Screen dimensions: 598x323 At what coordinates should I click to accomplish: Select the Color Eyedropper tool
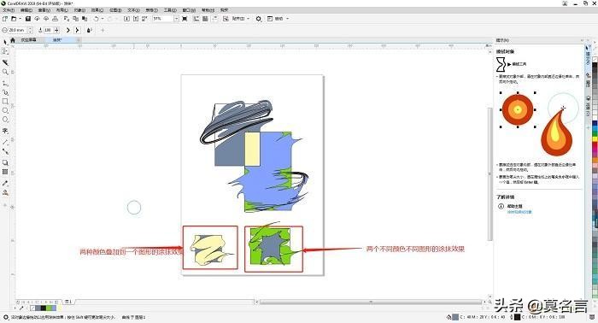click(x=5, y=184)
